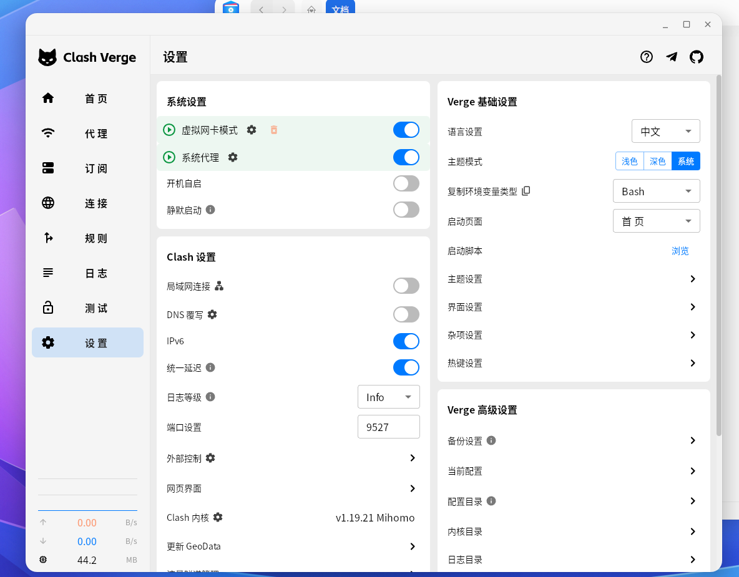Click the DNS 覆写 gear icon

pyautogui.click(x=212, y=314)
